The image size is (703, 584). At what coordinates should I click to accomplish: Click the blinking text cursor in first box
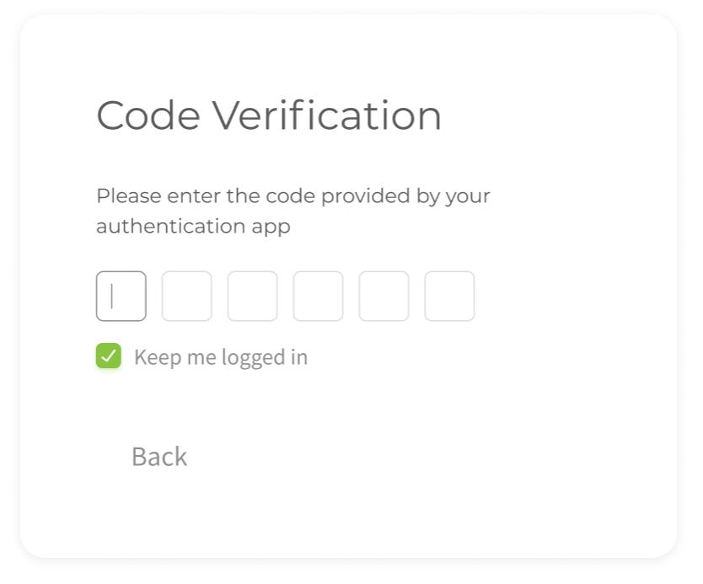(111, 297)
